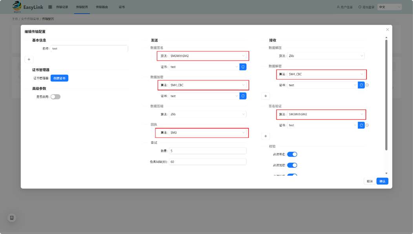The width and height of the screenshot is (413, 234).
Task: Click refresh icon beside 数据签名 certificate
Action: (x=243, y=67)
